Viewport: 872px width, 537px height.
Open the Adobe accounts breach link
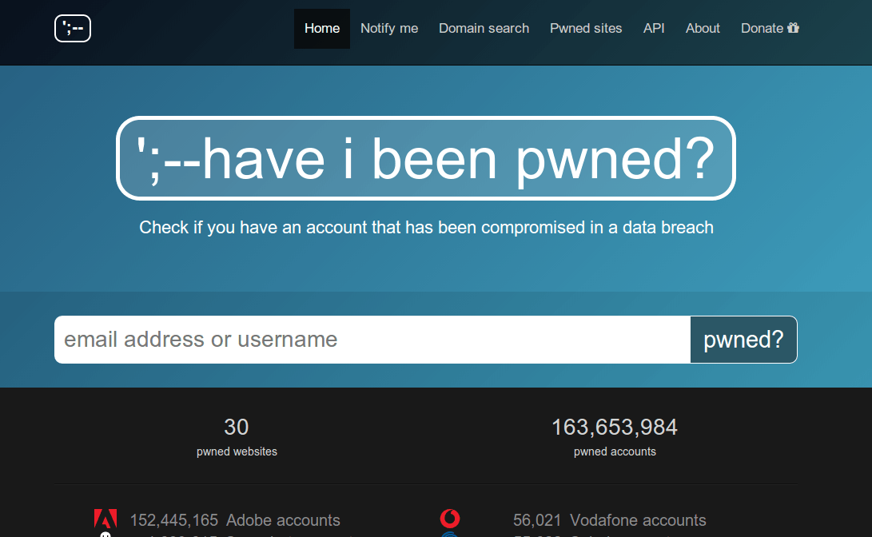(x=283, y=521)
